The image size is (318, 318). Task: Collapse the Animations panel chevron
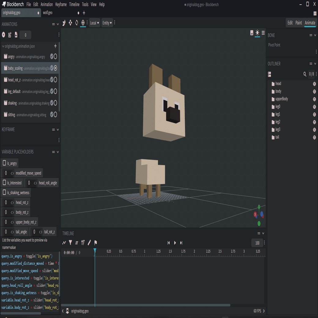point(58,24)
